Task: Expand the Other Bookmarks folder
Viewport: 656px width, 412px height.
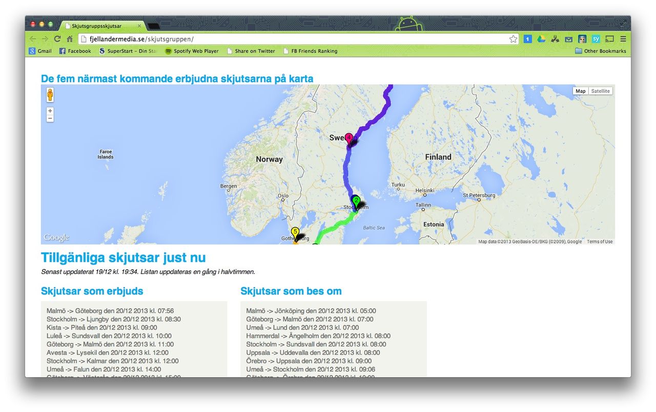Action: [x=601, y=51]
